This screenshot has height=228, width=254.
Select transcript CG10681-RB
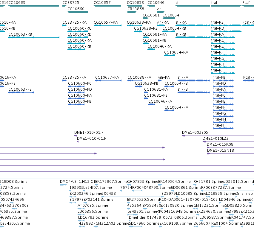(146, 43)
